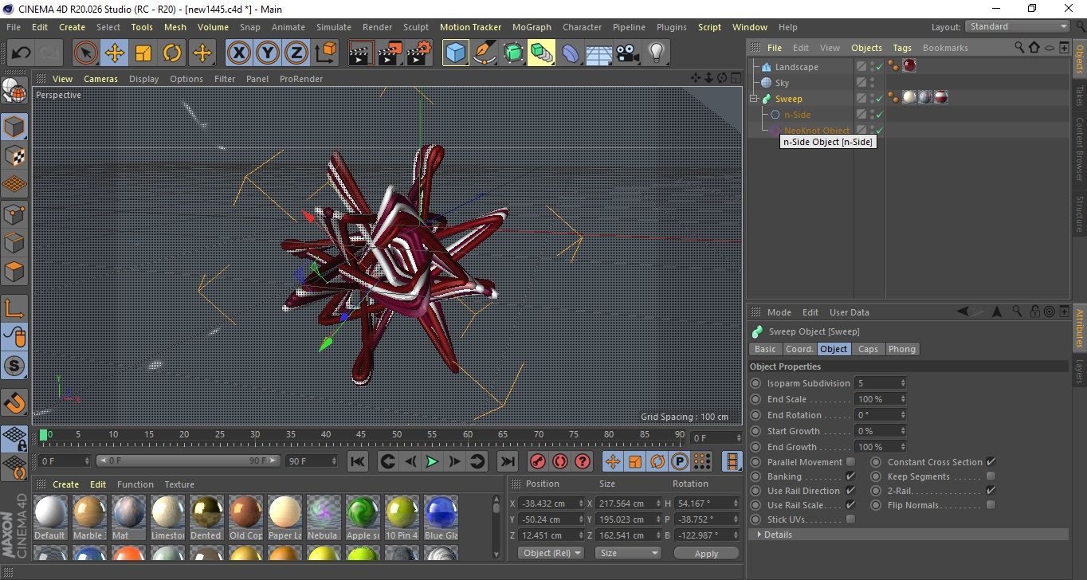Screen dimensions: 1087x580
Task: Open the Object (Rel) dropdown
Action: [x=550, y=553]
